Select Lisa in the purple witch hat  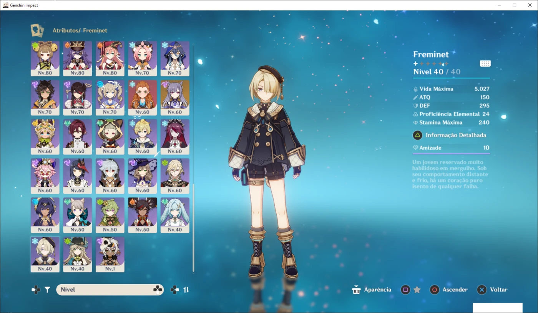pyautogui.click(x=142, y=176)
